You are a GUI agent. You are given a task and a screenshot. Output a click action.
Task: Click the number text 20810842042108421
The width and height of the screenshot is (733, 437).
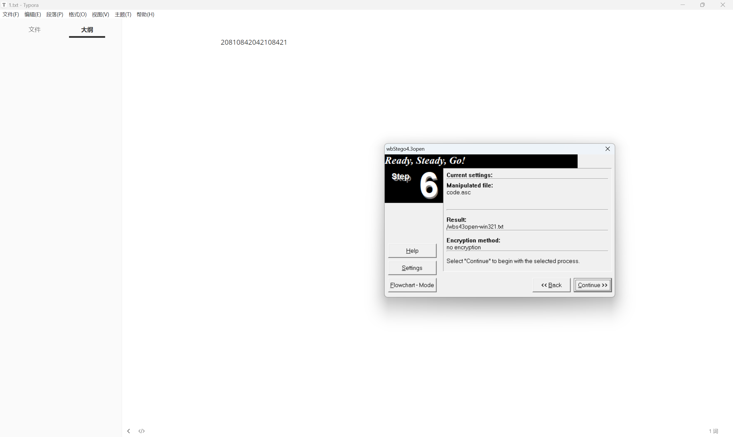coord(254,42)
